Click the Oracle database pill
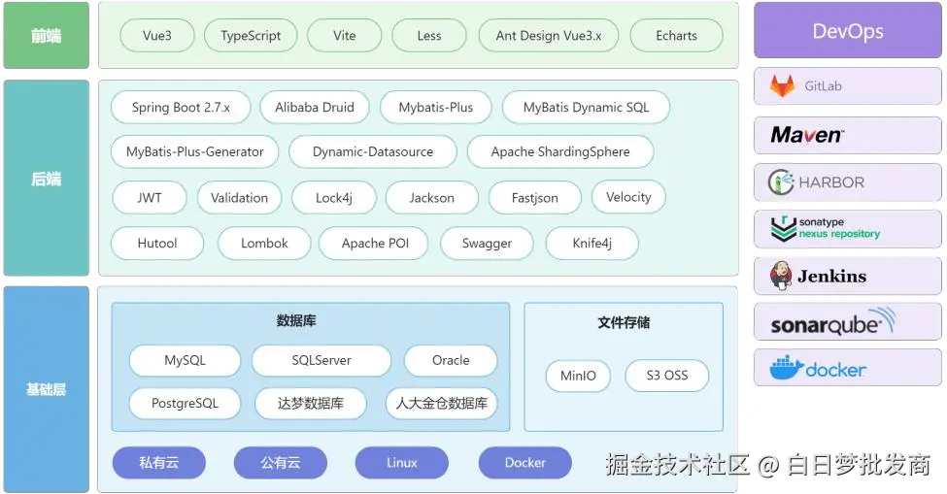 coord(451,360)
